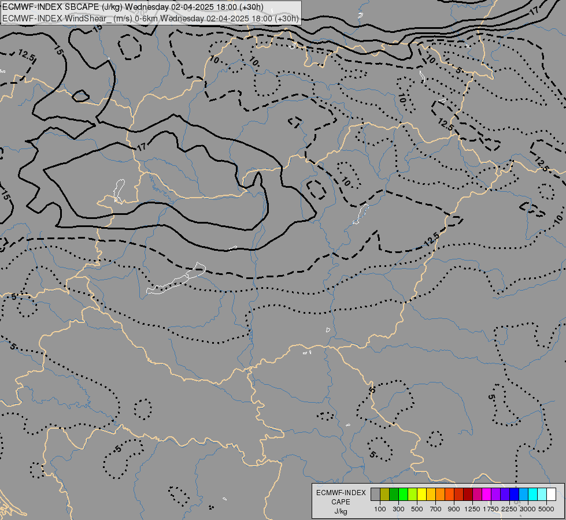Click the purple swatch left of indigo
Screen dimensions: 566x520
coord(495,494)
